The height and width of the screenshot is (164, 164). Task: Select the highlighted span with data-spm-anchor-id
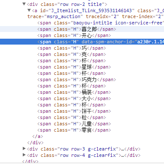100,42
